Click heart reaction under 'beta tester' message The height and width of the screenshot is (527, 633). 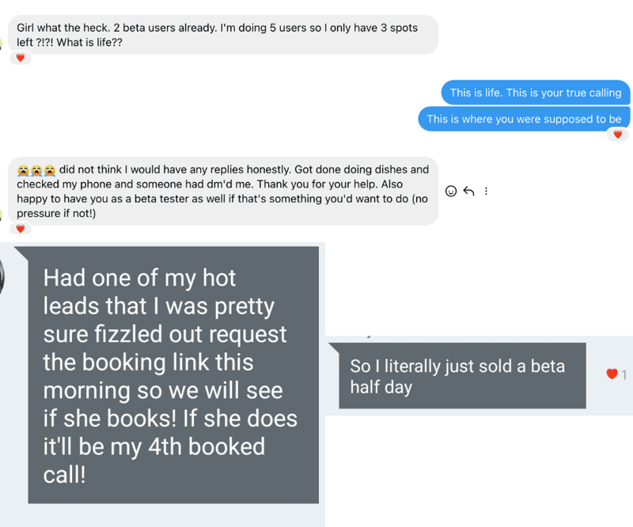click(x=21, y=229)
